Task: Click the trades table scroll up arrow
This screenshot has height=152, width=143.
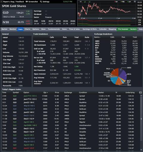Action: coord(141,96)
